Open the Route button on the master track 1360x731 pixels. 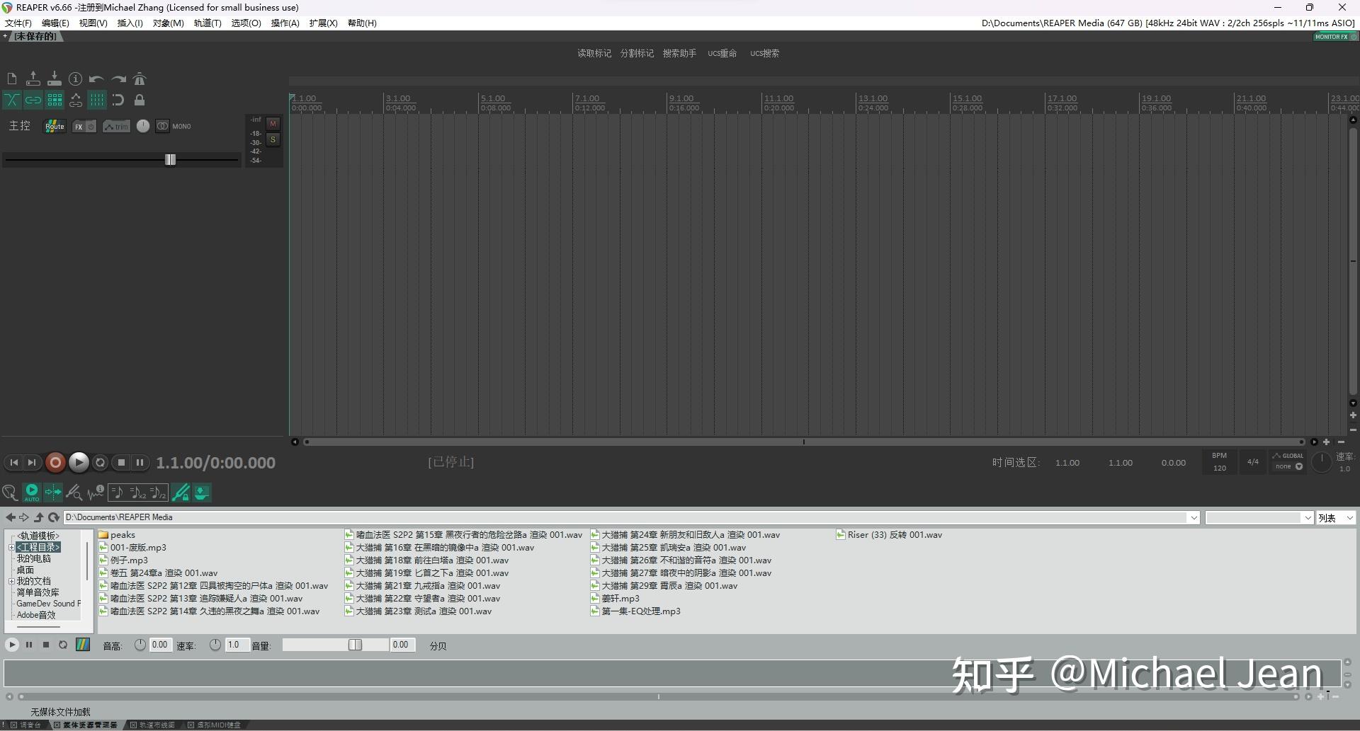tap(55, 127)
